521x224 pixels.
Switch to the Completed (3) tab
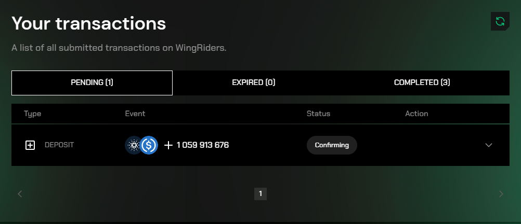(x=422, y=83)
